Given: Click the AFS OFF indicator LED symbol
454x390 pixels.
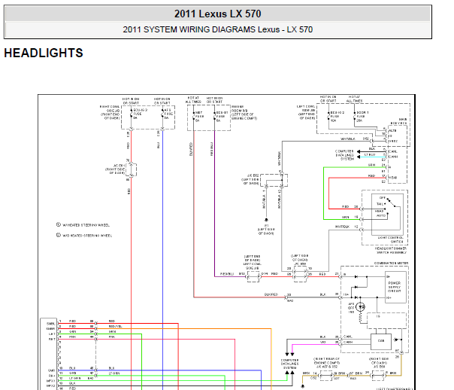Looking at the screenshot, I should point(360,306).
